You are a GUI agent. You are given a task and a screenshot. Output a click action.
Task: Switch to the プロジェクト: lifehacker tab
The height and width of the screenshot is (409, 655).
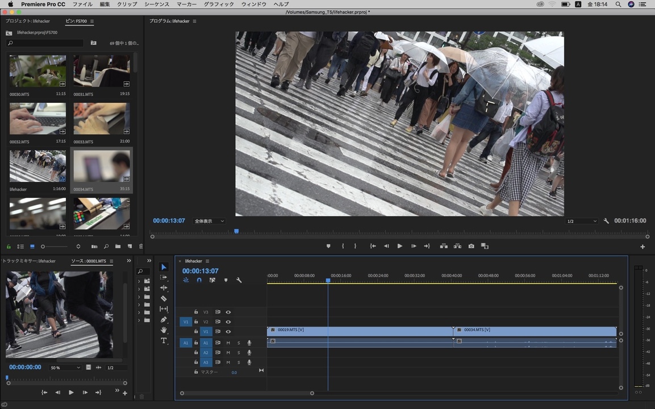tap(28, 21)
